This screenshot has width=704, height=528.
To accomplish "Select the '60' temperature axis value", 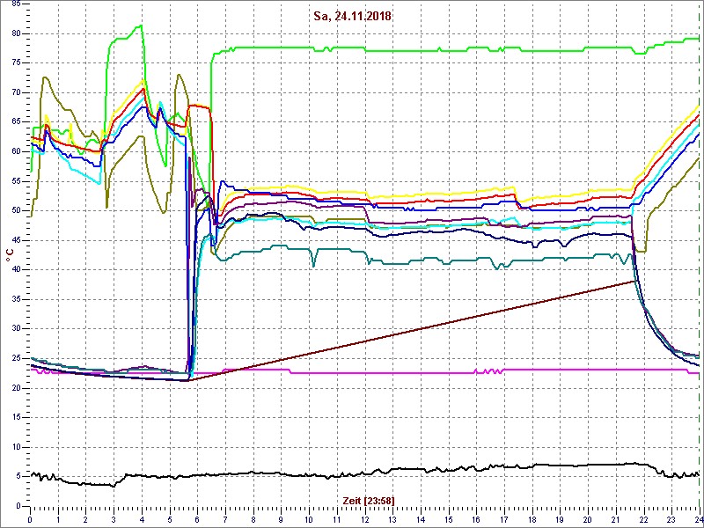I will click(15, 151).
